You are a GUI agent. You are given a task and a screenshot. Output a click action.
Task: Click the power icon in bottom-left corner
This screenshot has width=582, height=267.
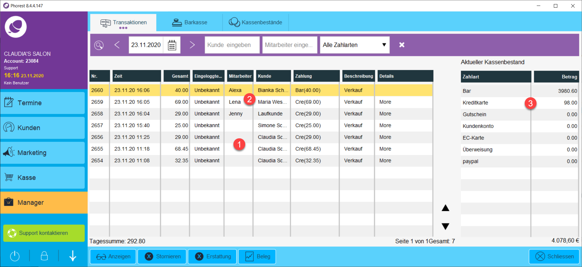(15, 256)
